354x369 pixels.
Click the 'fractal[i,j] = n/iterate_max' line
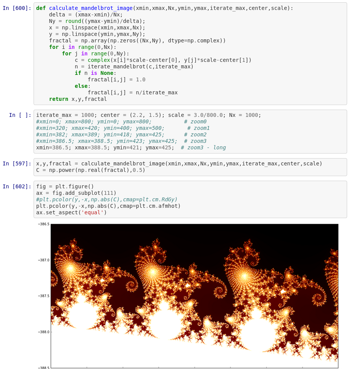coord(133,92)
